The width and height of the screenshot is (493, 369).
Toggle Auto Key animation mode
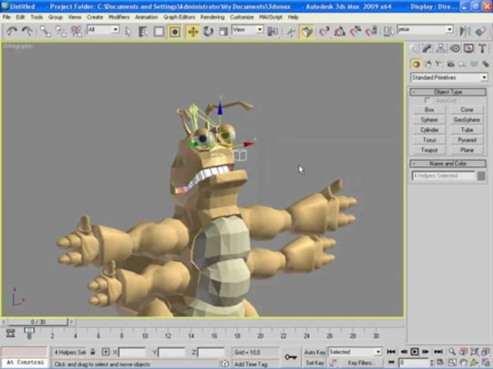coord(315,352)
